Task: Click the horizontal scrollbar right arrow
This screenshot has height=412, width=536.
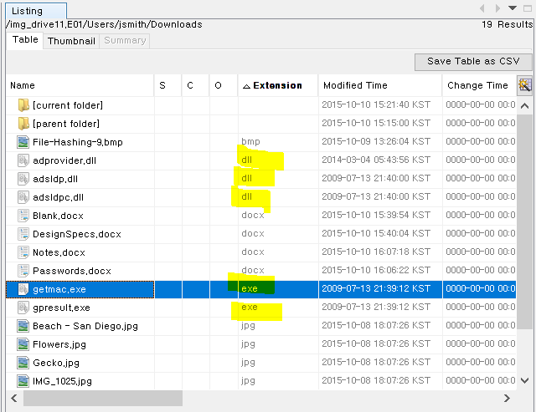Action: (x=507, y=398)
